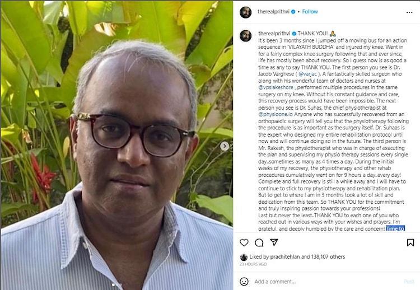Open more options three-dot menu
The height and width of the screenshot is (290, 420).
coord(409,12)
